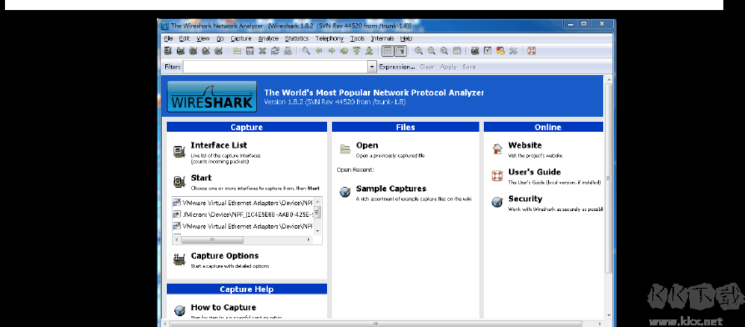Open the User's Guide link
The height and width of the screenshot is (327, 745).
pyautogui.click(x=534, y=172)
